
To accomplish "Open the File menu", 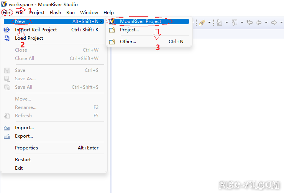I will click(x=7, y=13).
